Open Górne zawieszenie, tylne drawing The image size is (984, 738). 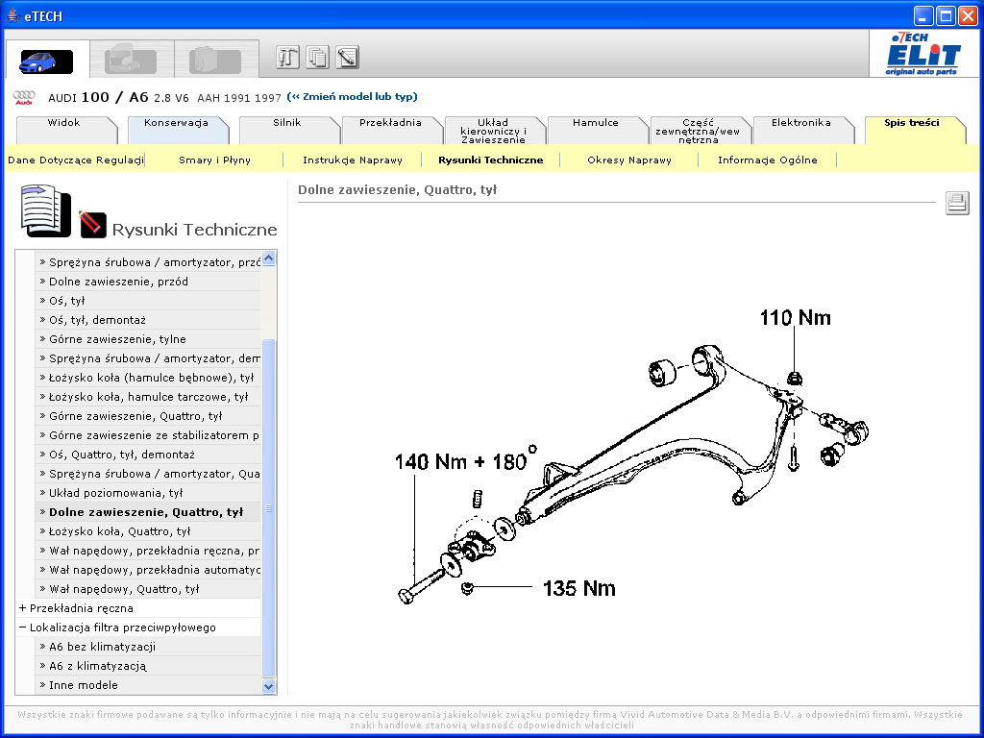[148, 339]
